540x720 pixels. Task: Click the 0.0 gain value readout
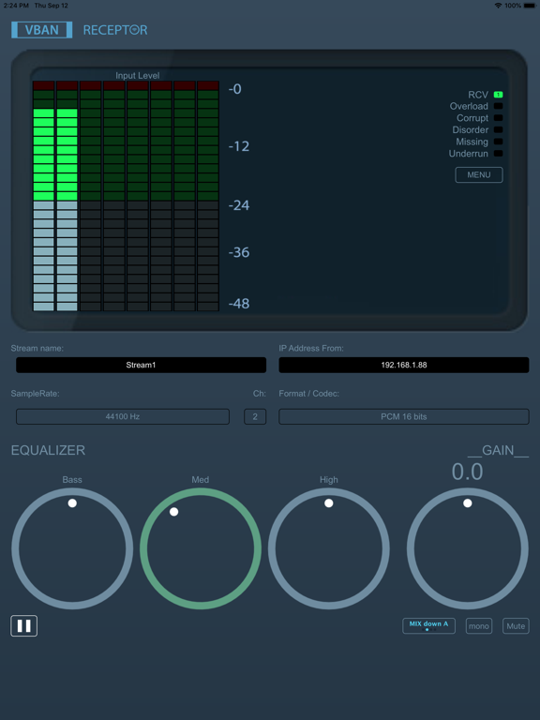468,472
